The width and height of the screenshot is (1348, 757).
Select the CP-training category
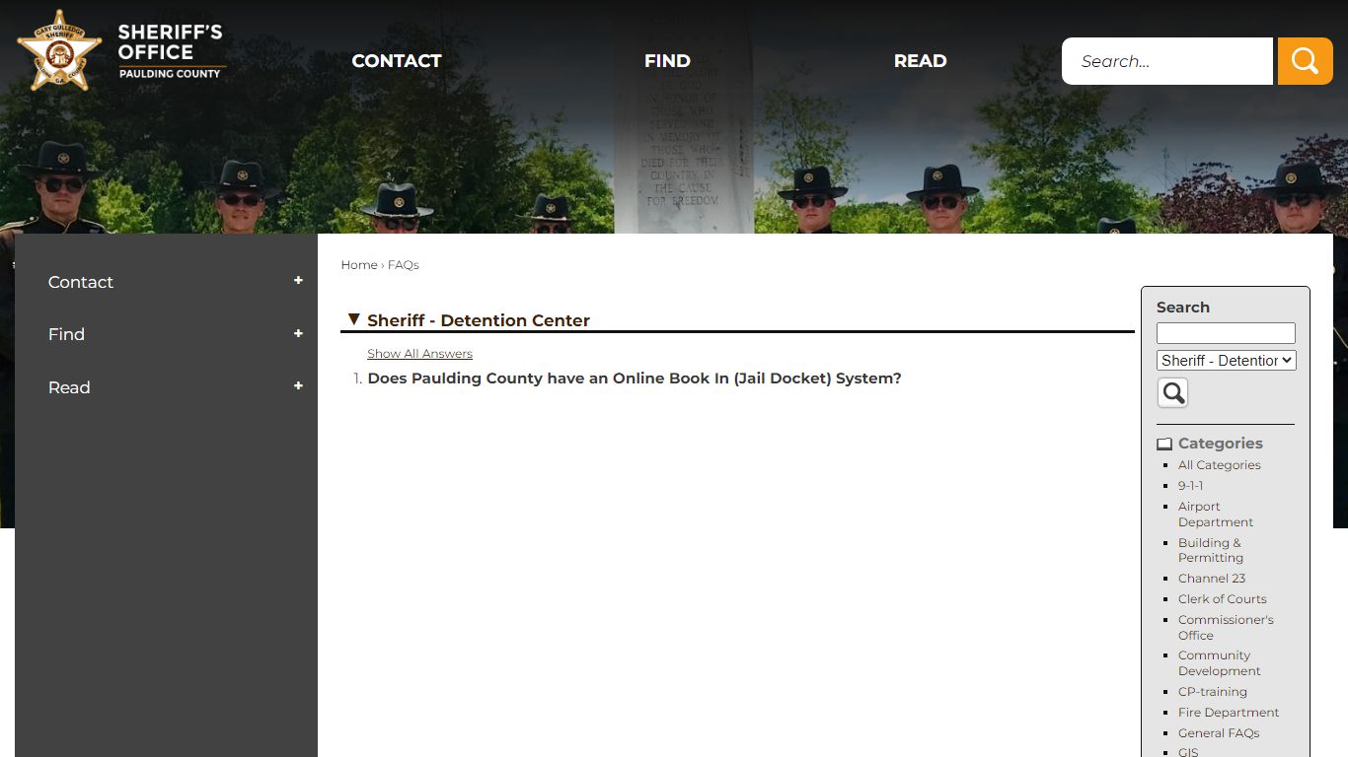tap(1212, 692)
